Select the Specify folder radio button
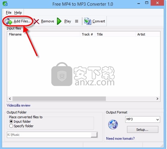Viewport: 167px width, 149px height. coord(11,126)
